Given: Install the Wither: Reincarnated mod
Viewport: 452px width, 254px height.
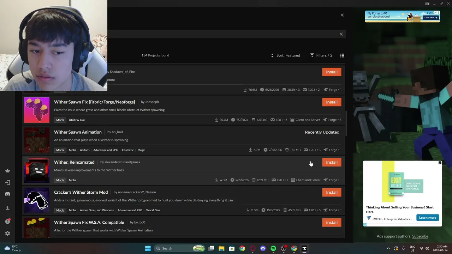Looking at the screenshot, I should pos(332,162).
